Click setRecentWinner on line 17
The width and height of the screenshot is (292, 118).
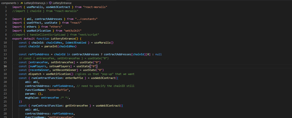(x=65, y=70)
